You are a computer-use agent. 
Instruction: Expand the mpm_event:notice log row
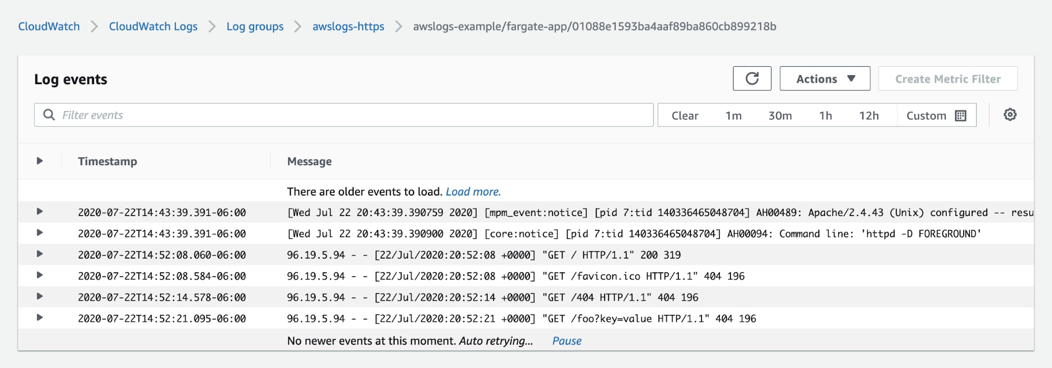click(x=39, y=211)
